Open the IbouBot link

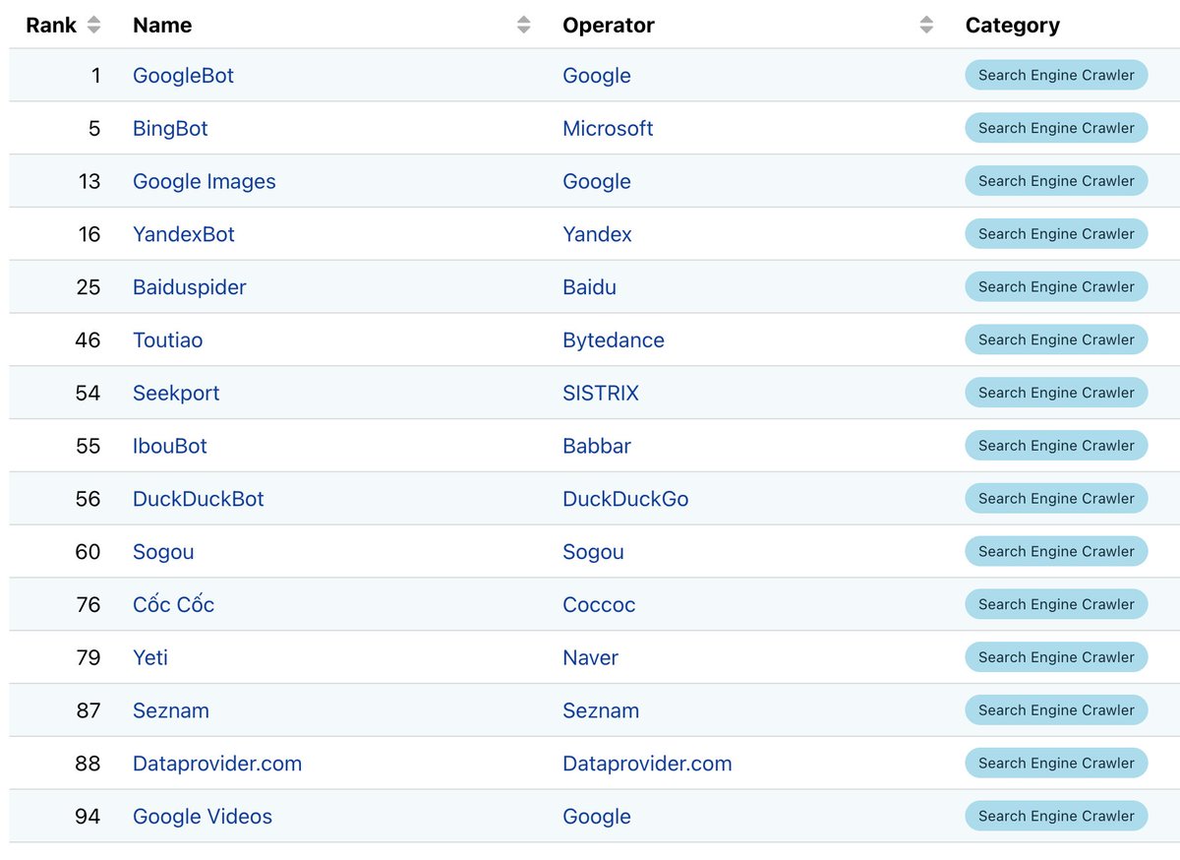[x=170, y=447]
